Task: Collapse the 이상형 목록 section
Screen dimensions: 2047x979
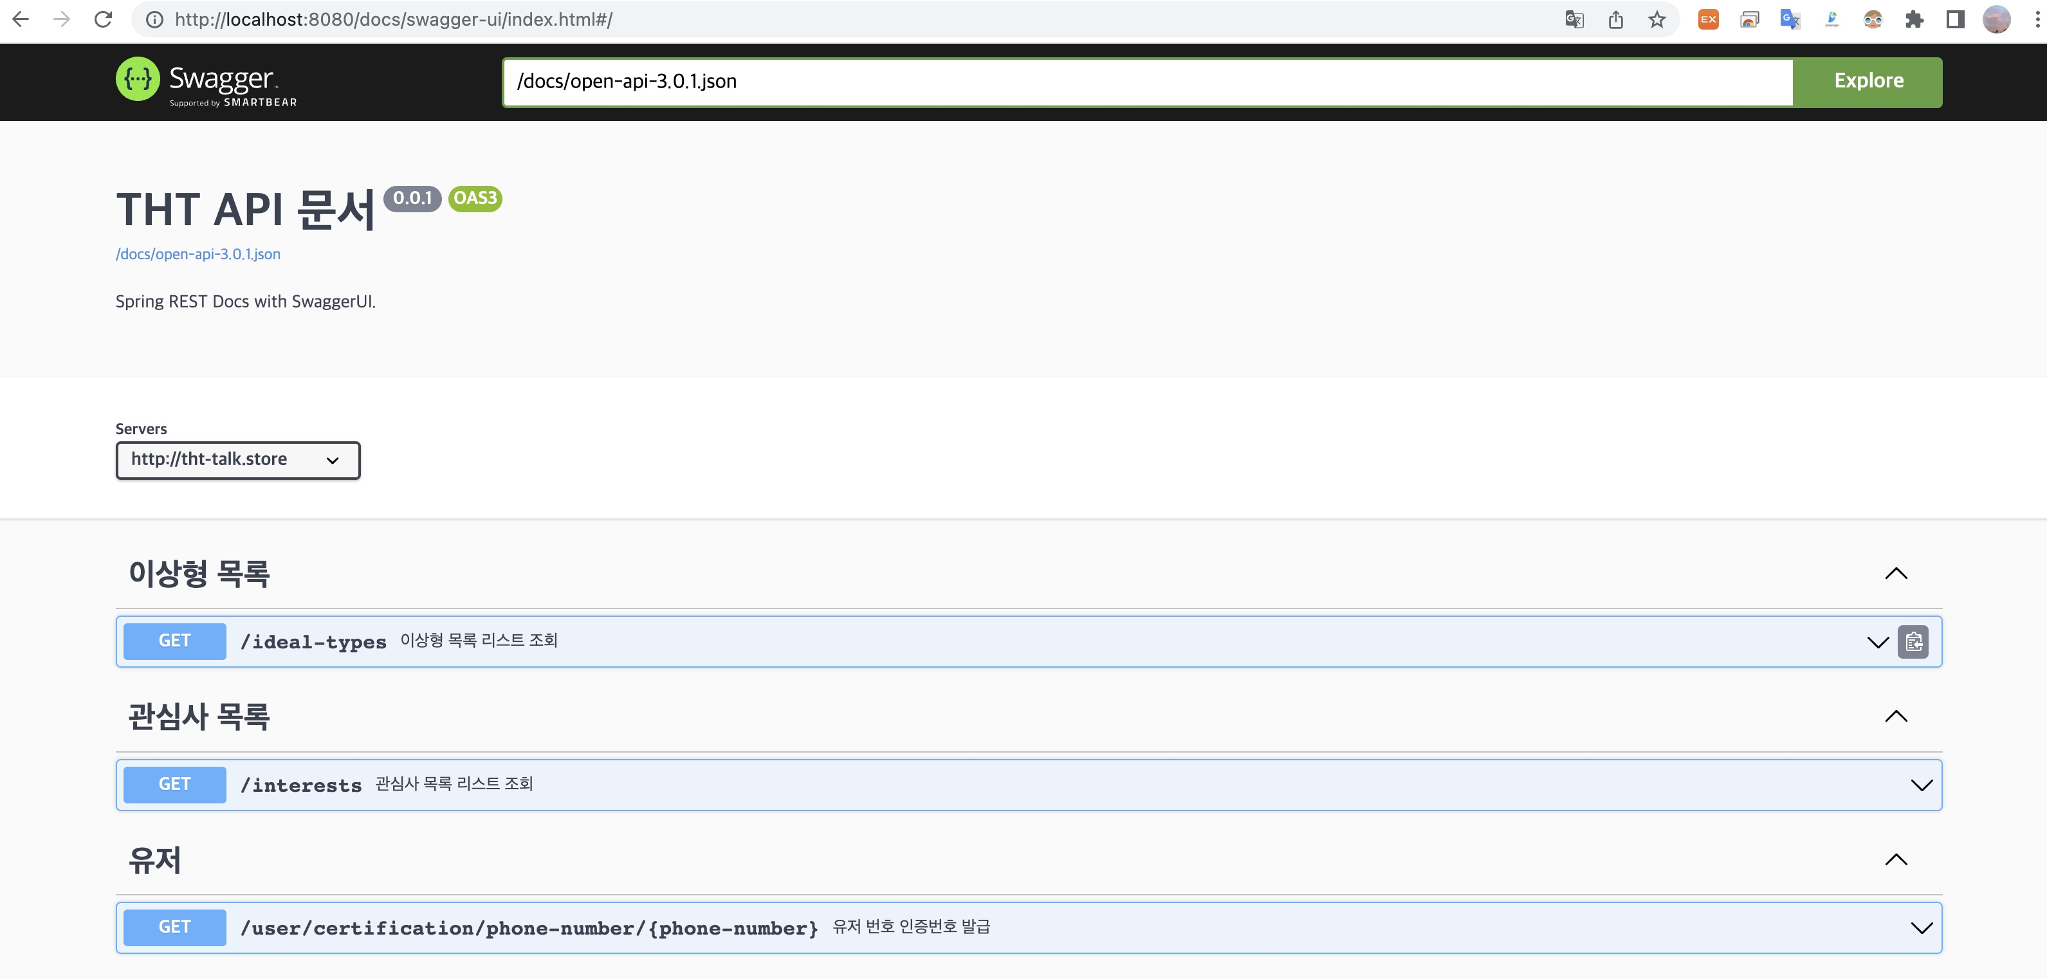Action: (1896, 573)
